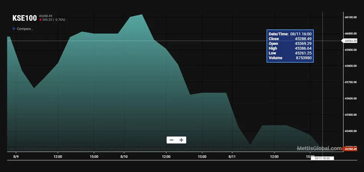Click the 46100.00 price axis label

(351, 17)
